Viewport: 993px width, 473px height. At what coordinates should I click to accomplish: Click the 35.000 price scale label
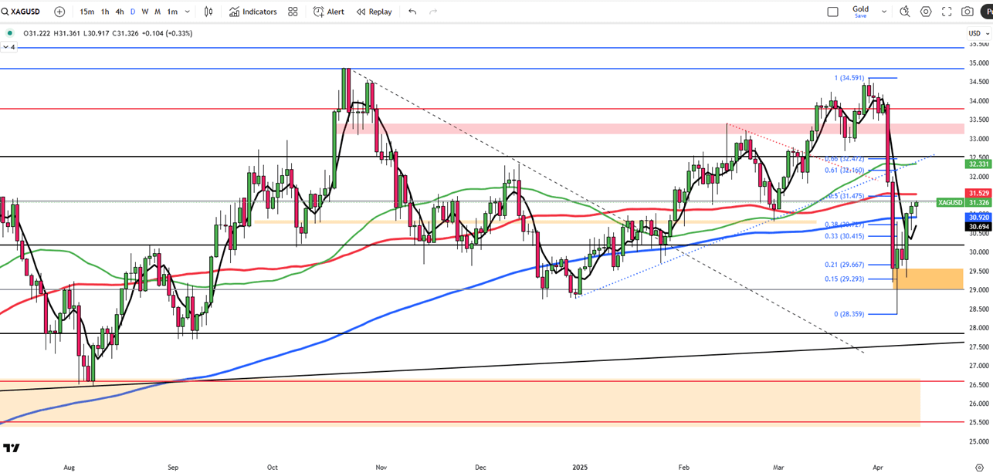tap(979, 63)
